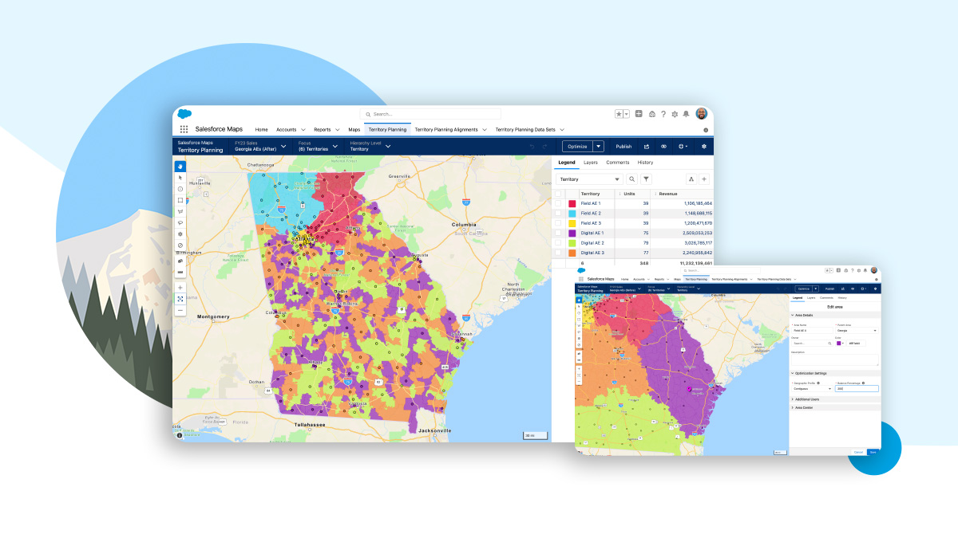958x538 pixels.
Task: Check the Field AE 3 row checkbox
Action: pos(558,223)
